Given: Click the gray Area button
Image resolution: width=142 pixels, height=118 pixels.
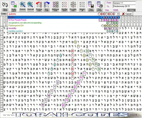Looking at the screenshot, I should [131, 10].
